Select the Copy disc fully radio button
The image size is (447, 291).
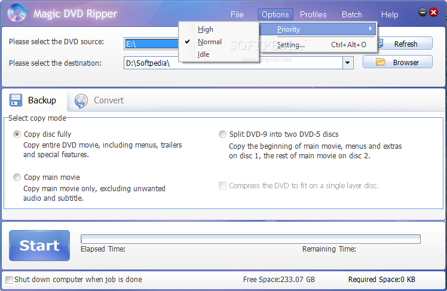(17, 134)
